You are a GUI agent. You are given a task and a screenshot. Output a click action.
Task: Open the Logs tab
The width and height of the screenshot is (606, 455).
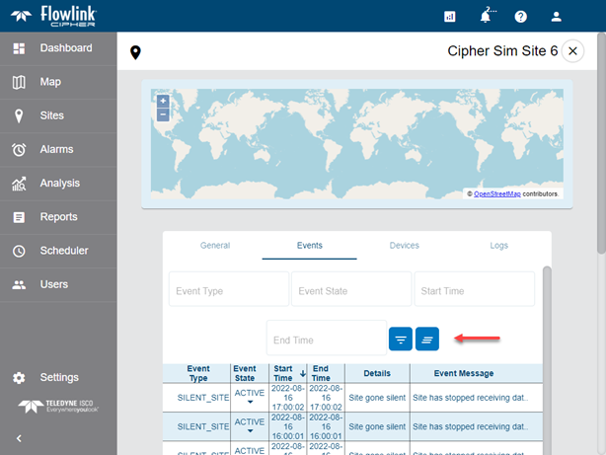click(499, 246)
